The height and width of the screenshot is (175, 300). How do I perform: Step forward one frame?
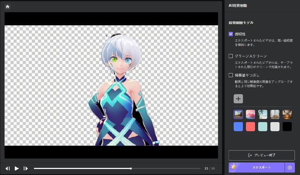pyautogui.click(x=25, y=168)
